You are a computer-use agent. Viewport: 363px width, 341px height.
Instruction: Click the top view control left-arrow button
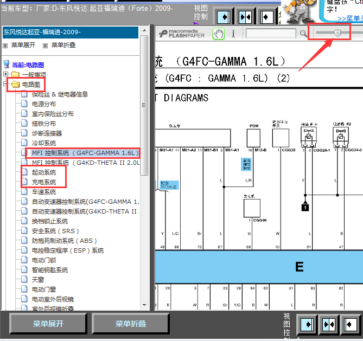tap(267, 17)
